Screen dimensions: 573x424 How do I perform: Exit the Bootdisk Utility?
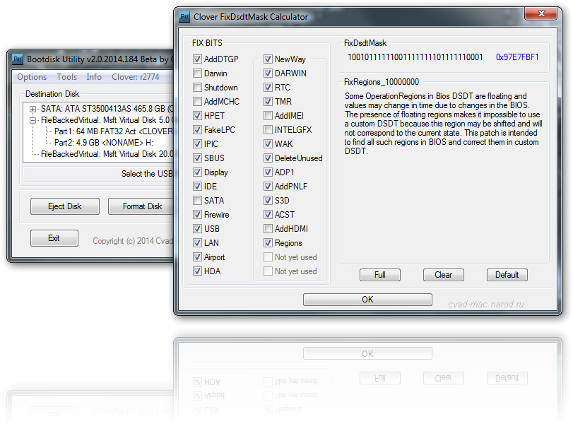point(54,238)
